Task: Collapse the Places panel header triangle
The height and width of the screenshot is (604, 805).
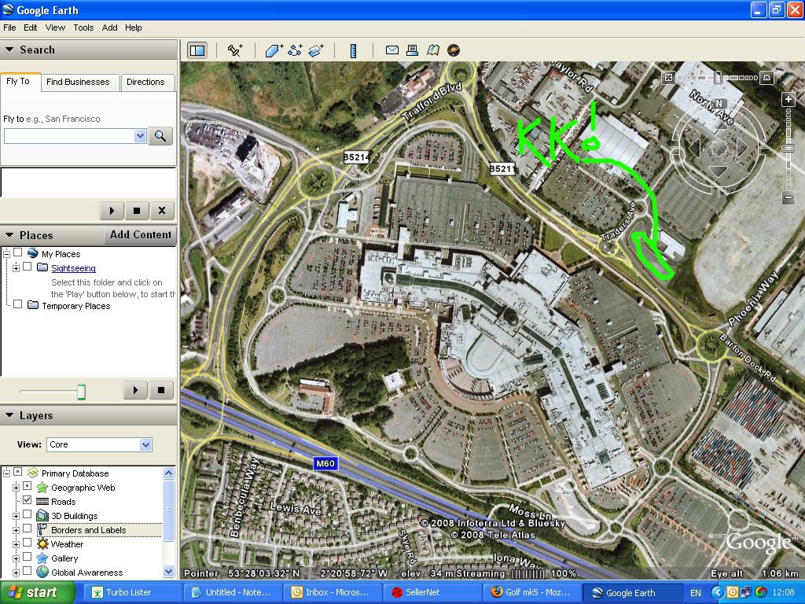Action: pos(9,235)
